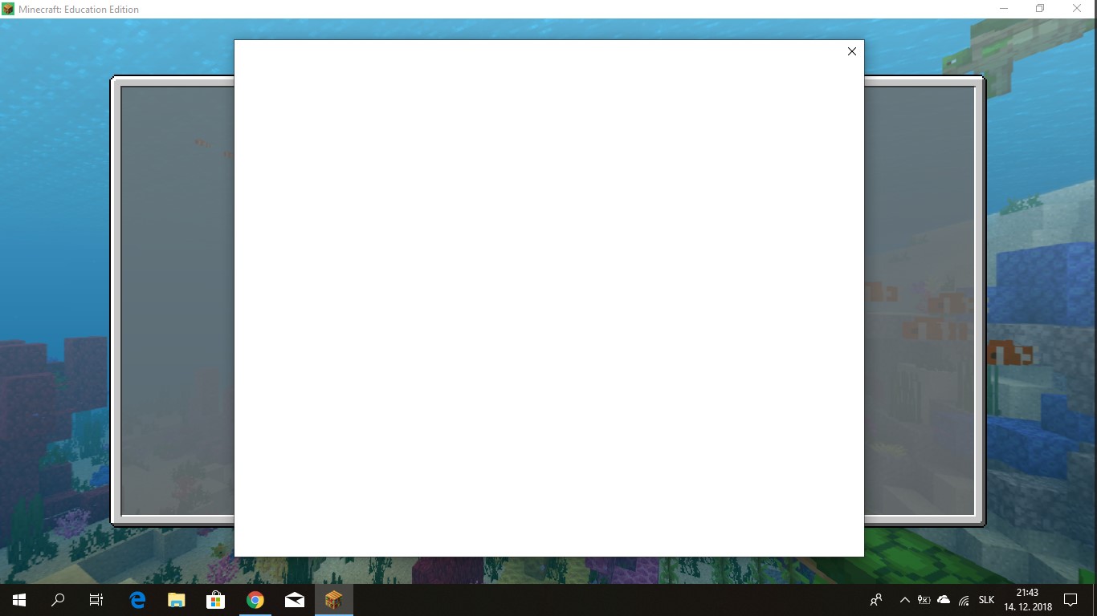Click the Minecraft title bar app icon
This screenshot has width=1097, height=616.
pos(8,9)
